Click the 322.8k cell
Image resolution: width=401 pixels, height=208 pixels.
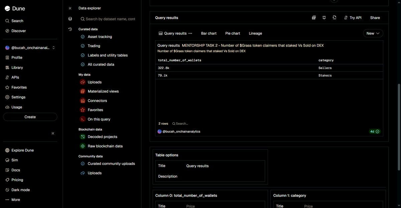point(163,68)
